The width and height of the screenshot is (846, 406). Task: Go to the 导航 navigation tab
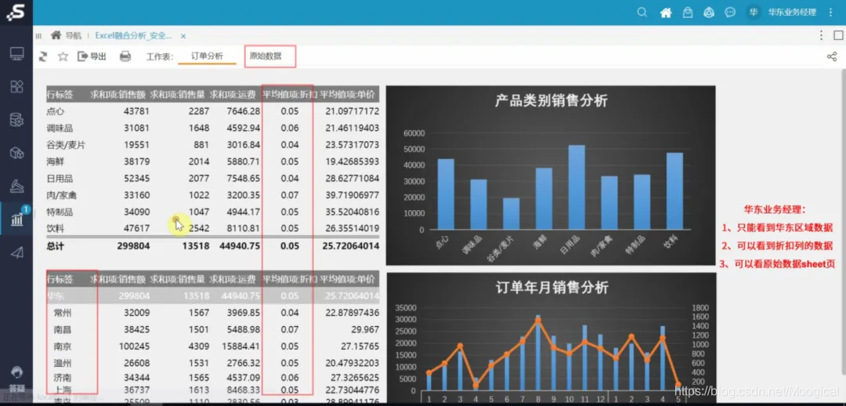point(67,35)
